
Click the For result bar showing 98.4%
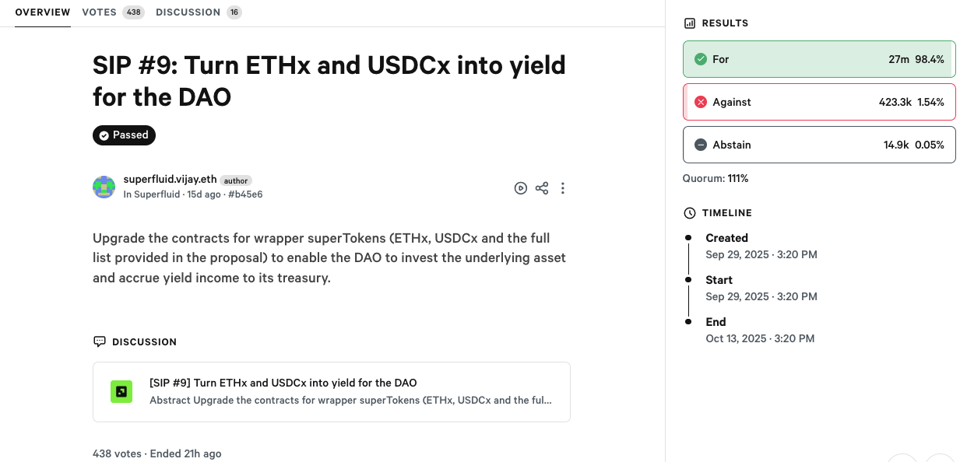point(818,59)
